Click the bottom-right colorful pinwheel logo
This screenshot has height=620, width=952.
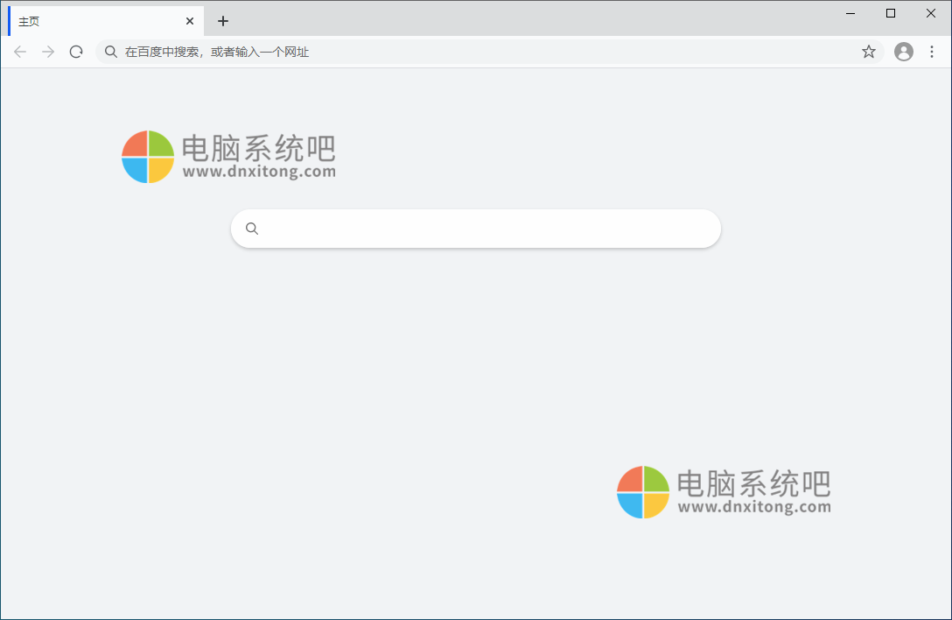tap(641, 491)
